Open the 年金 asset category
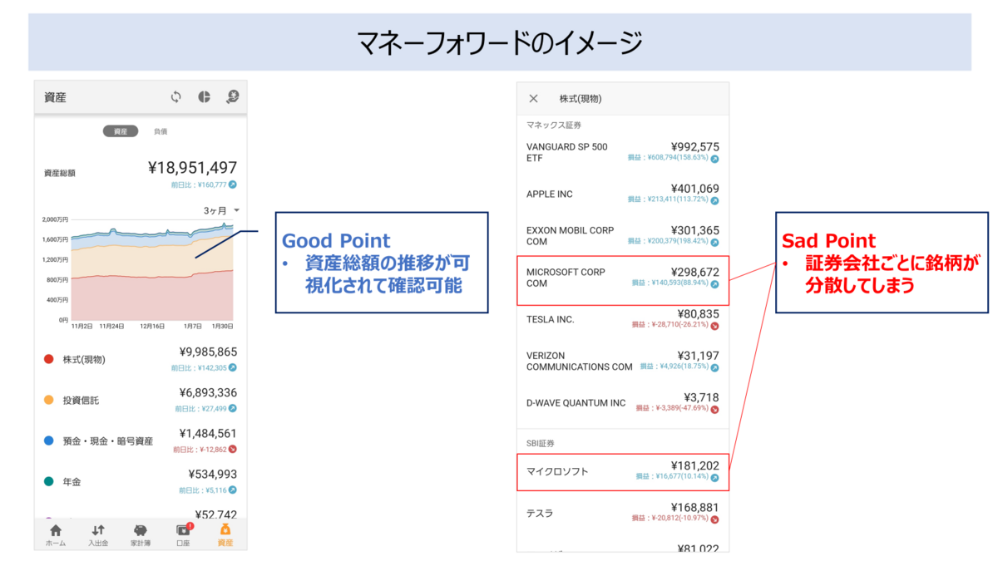The width and height of the screenshot is (998, 561). coord(141,481)
